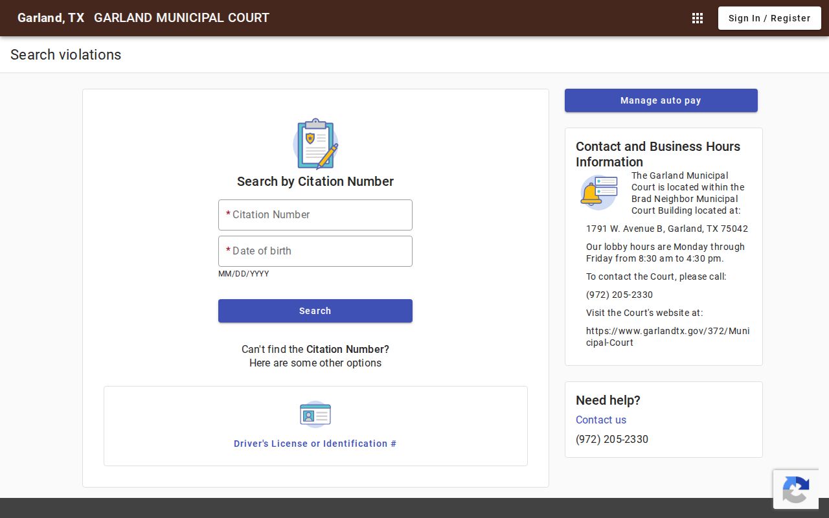Open the apps grid menu icon

pyautogui.click(x=698, y=18)
